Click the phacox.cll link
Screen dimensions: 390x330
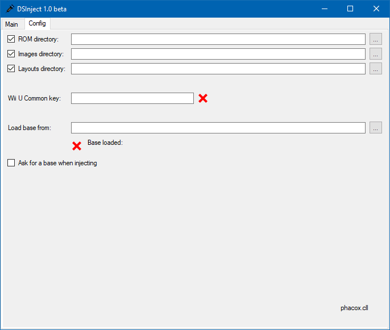click(354, 308)
